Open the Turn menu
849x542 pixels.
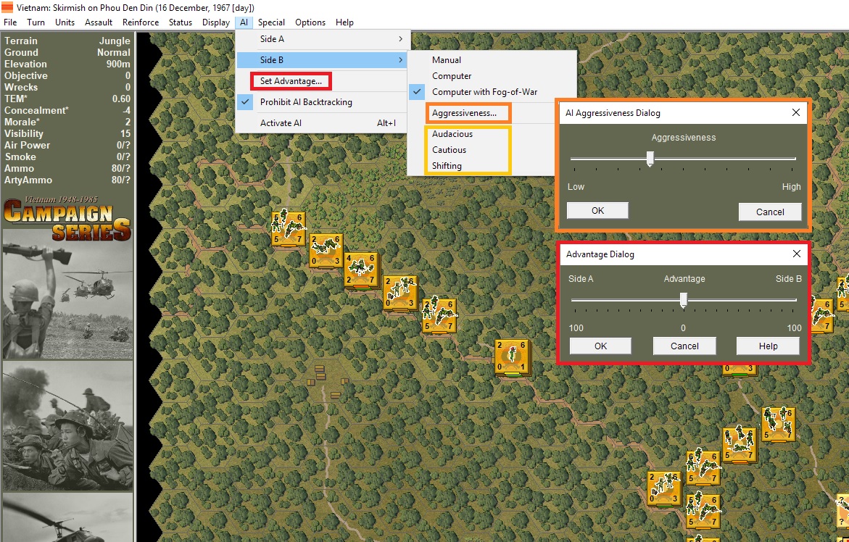[x=36, y=22]
